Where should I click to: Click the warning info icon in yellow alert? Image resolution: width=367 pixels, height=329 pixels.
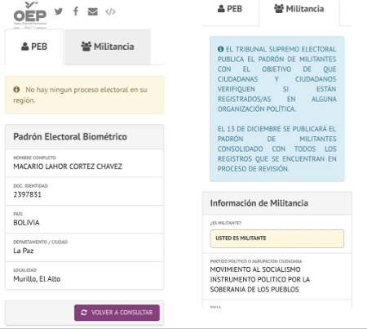tap(16, 90)
